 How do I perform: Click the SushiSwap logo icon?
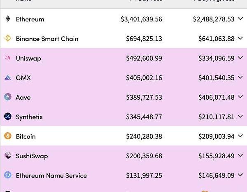point(7,156)
